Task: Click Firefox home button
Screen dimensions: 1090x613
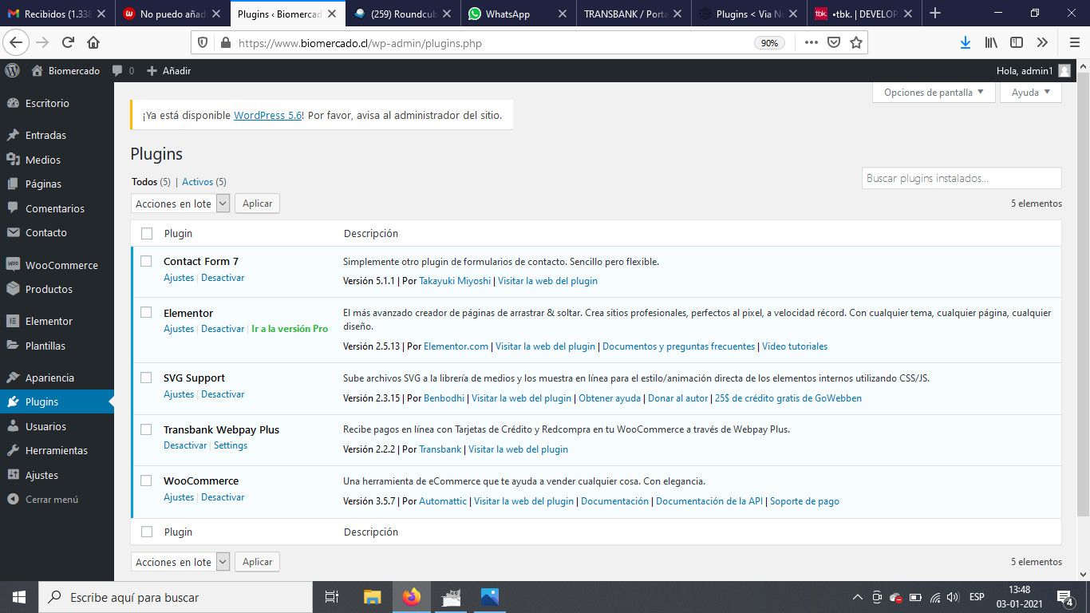Action: click(93, 42)
